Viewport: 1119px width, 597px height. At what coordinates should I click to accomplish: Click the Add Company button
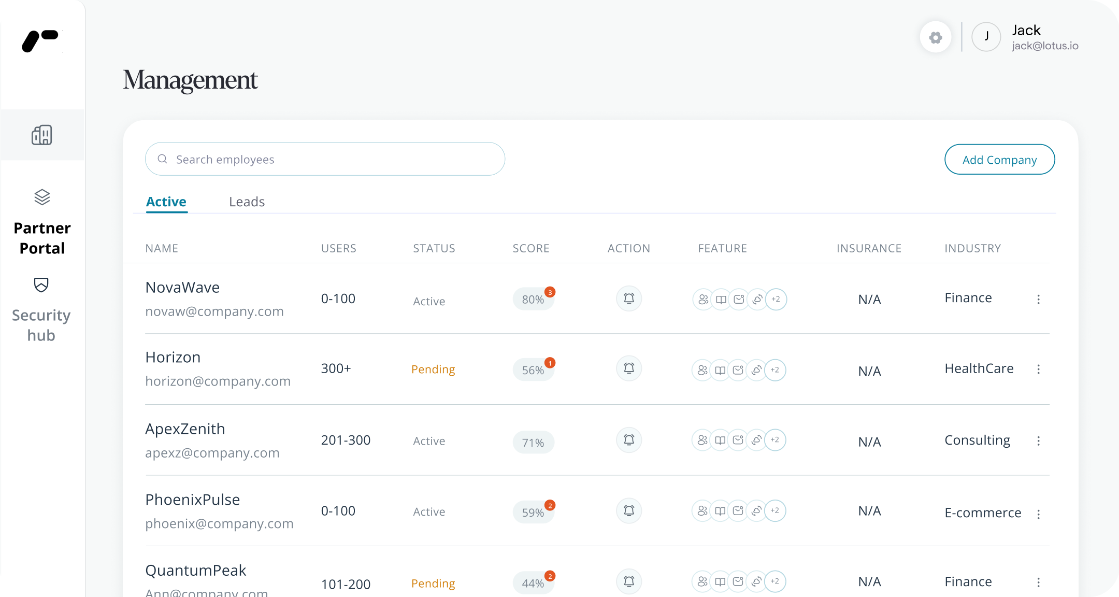click(x=999, y=160)
